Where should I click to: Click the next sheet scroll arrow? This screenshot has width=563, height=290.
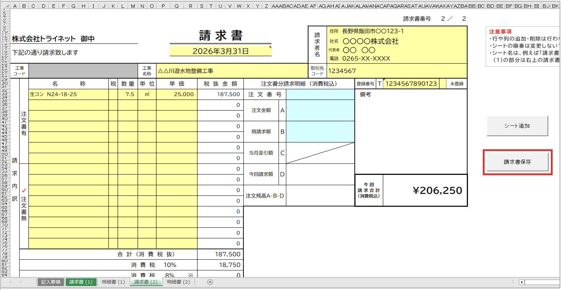click(21, 282)
